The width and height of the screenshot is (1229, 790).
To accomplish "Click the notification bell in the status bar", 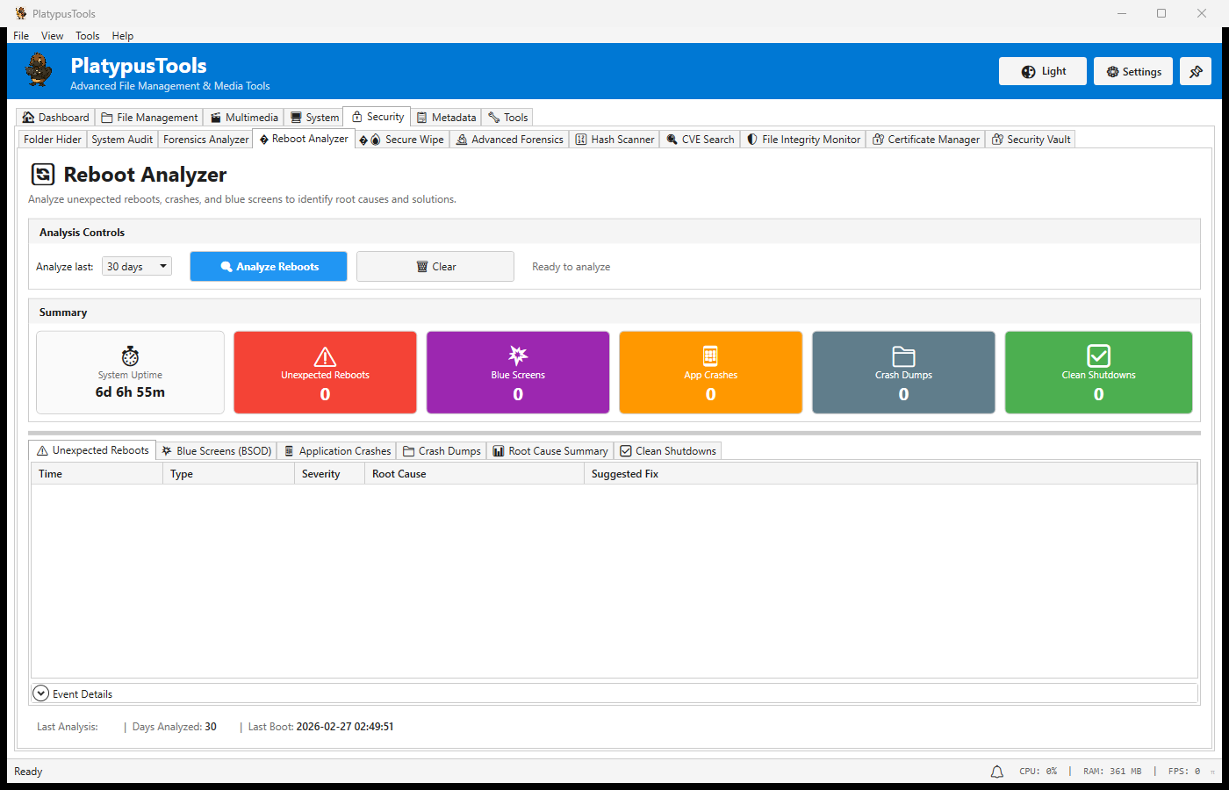I will [996, 772].
